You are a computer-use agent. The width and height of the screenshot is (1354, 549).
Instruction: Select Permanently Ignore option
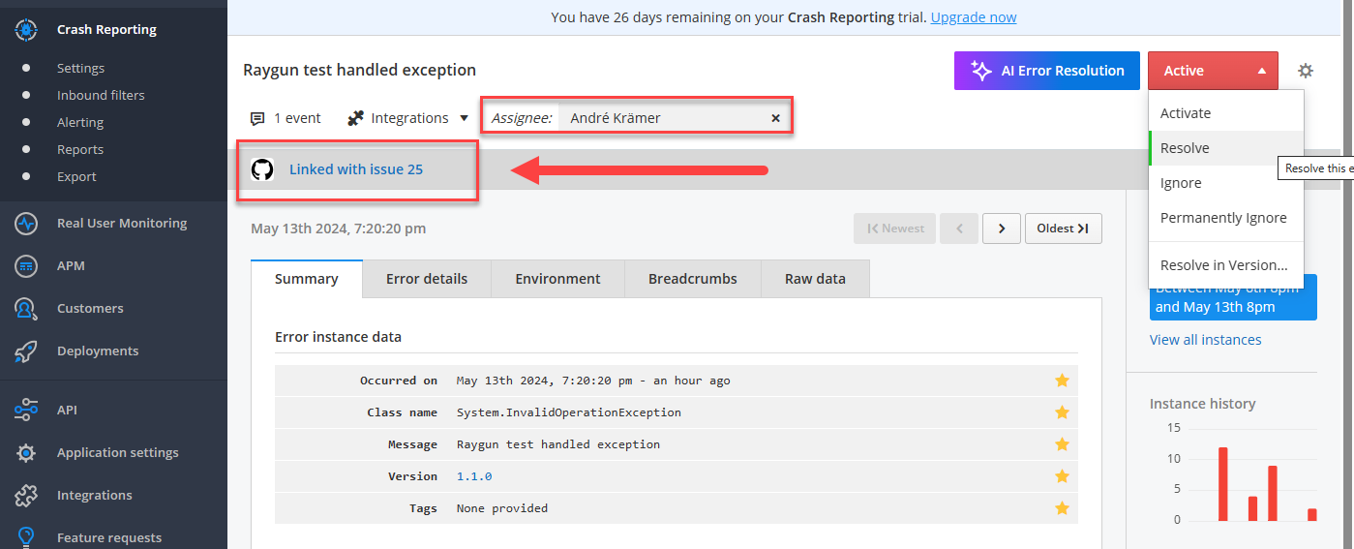1226,218
